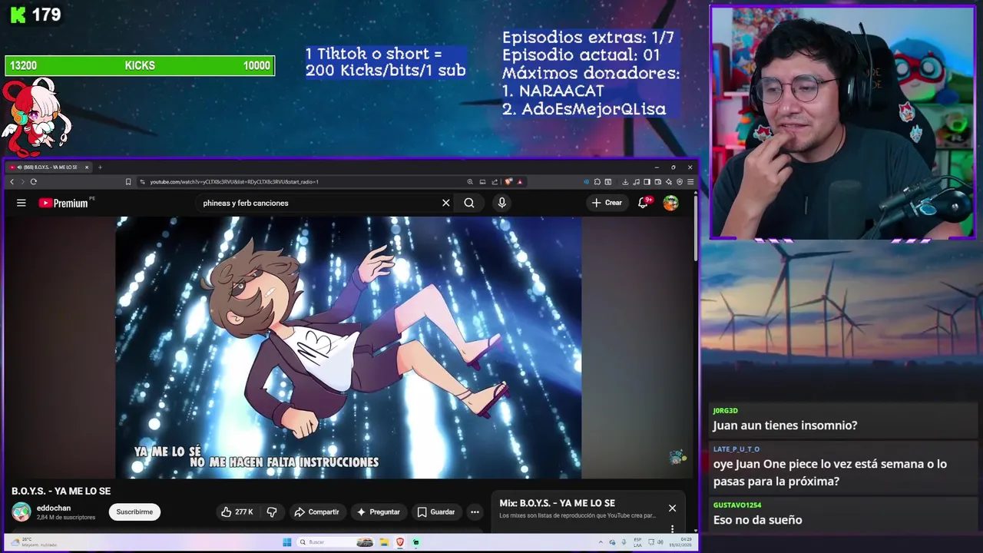Open the YouTube account avatar menu
Viewport: 983px width, 553px height.
coord(671,203)
